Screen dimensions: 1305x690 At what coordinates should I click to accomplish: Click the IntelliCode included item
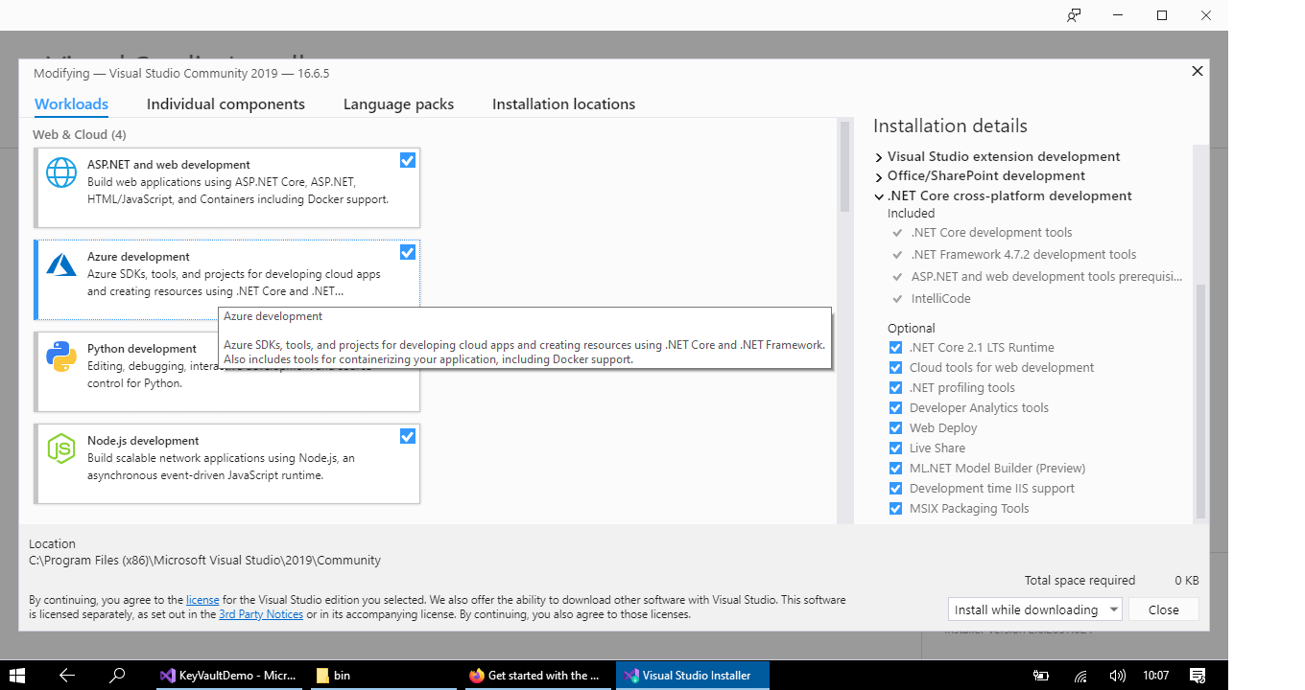[940, 298]
